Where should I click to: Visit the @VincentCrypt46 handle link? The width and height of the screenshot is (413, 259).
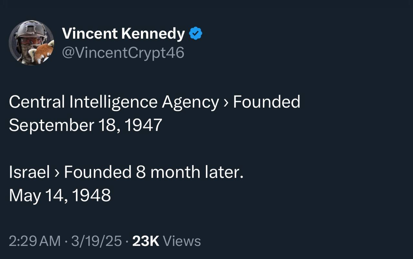pyautogui.click(x=123, y=53)
